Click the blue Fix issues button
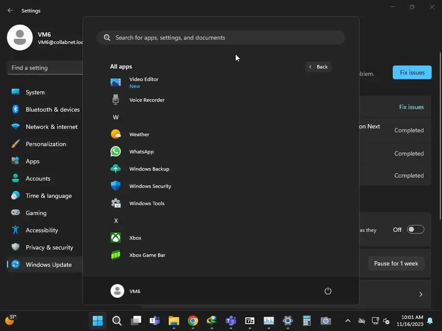This screenshot has width=442, height=331. [412, 72]
